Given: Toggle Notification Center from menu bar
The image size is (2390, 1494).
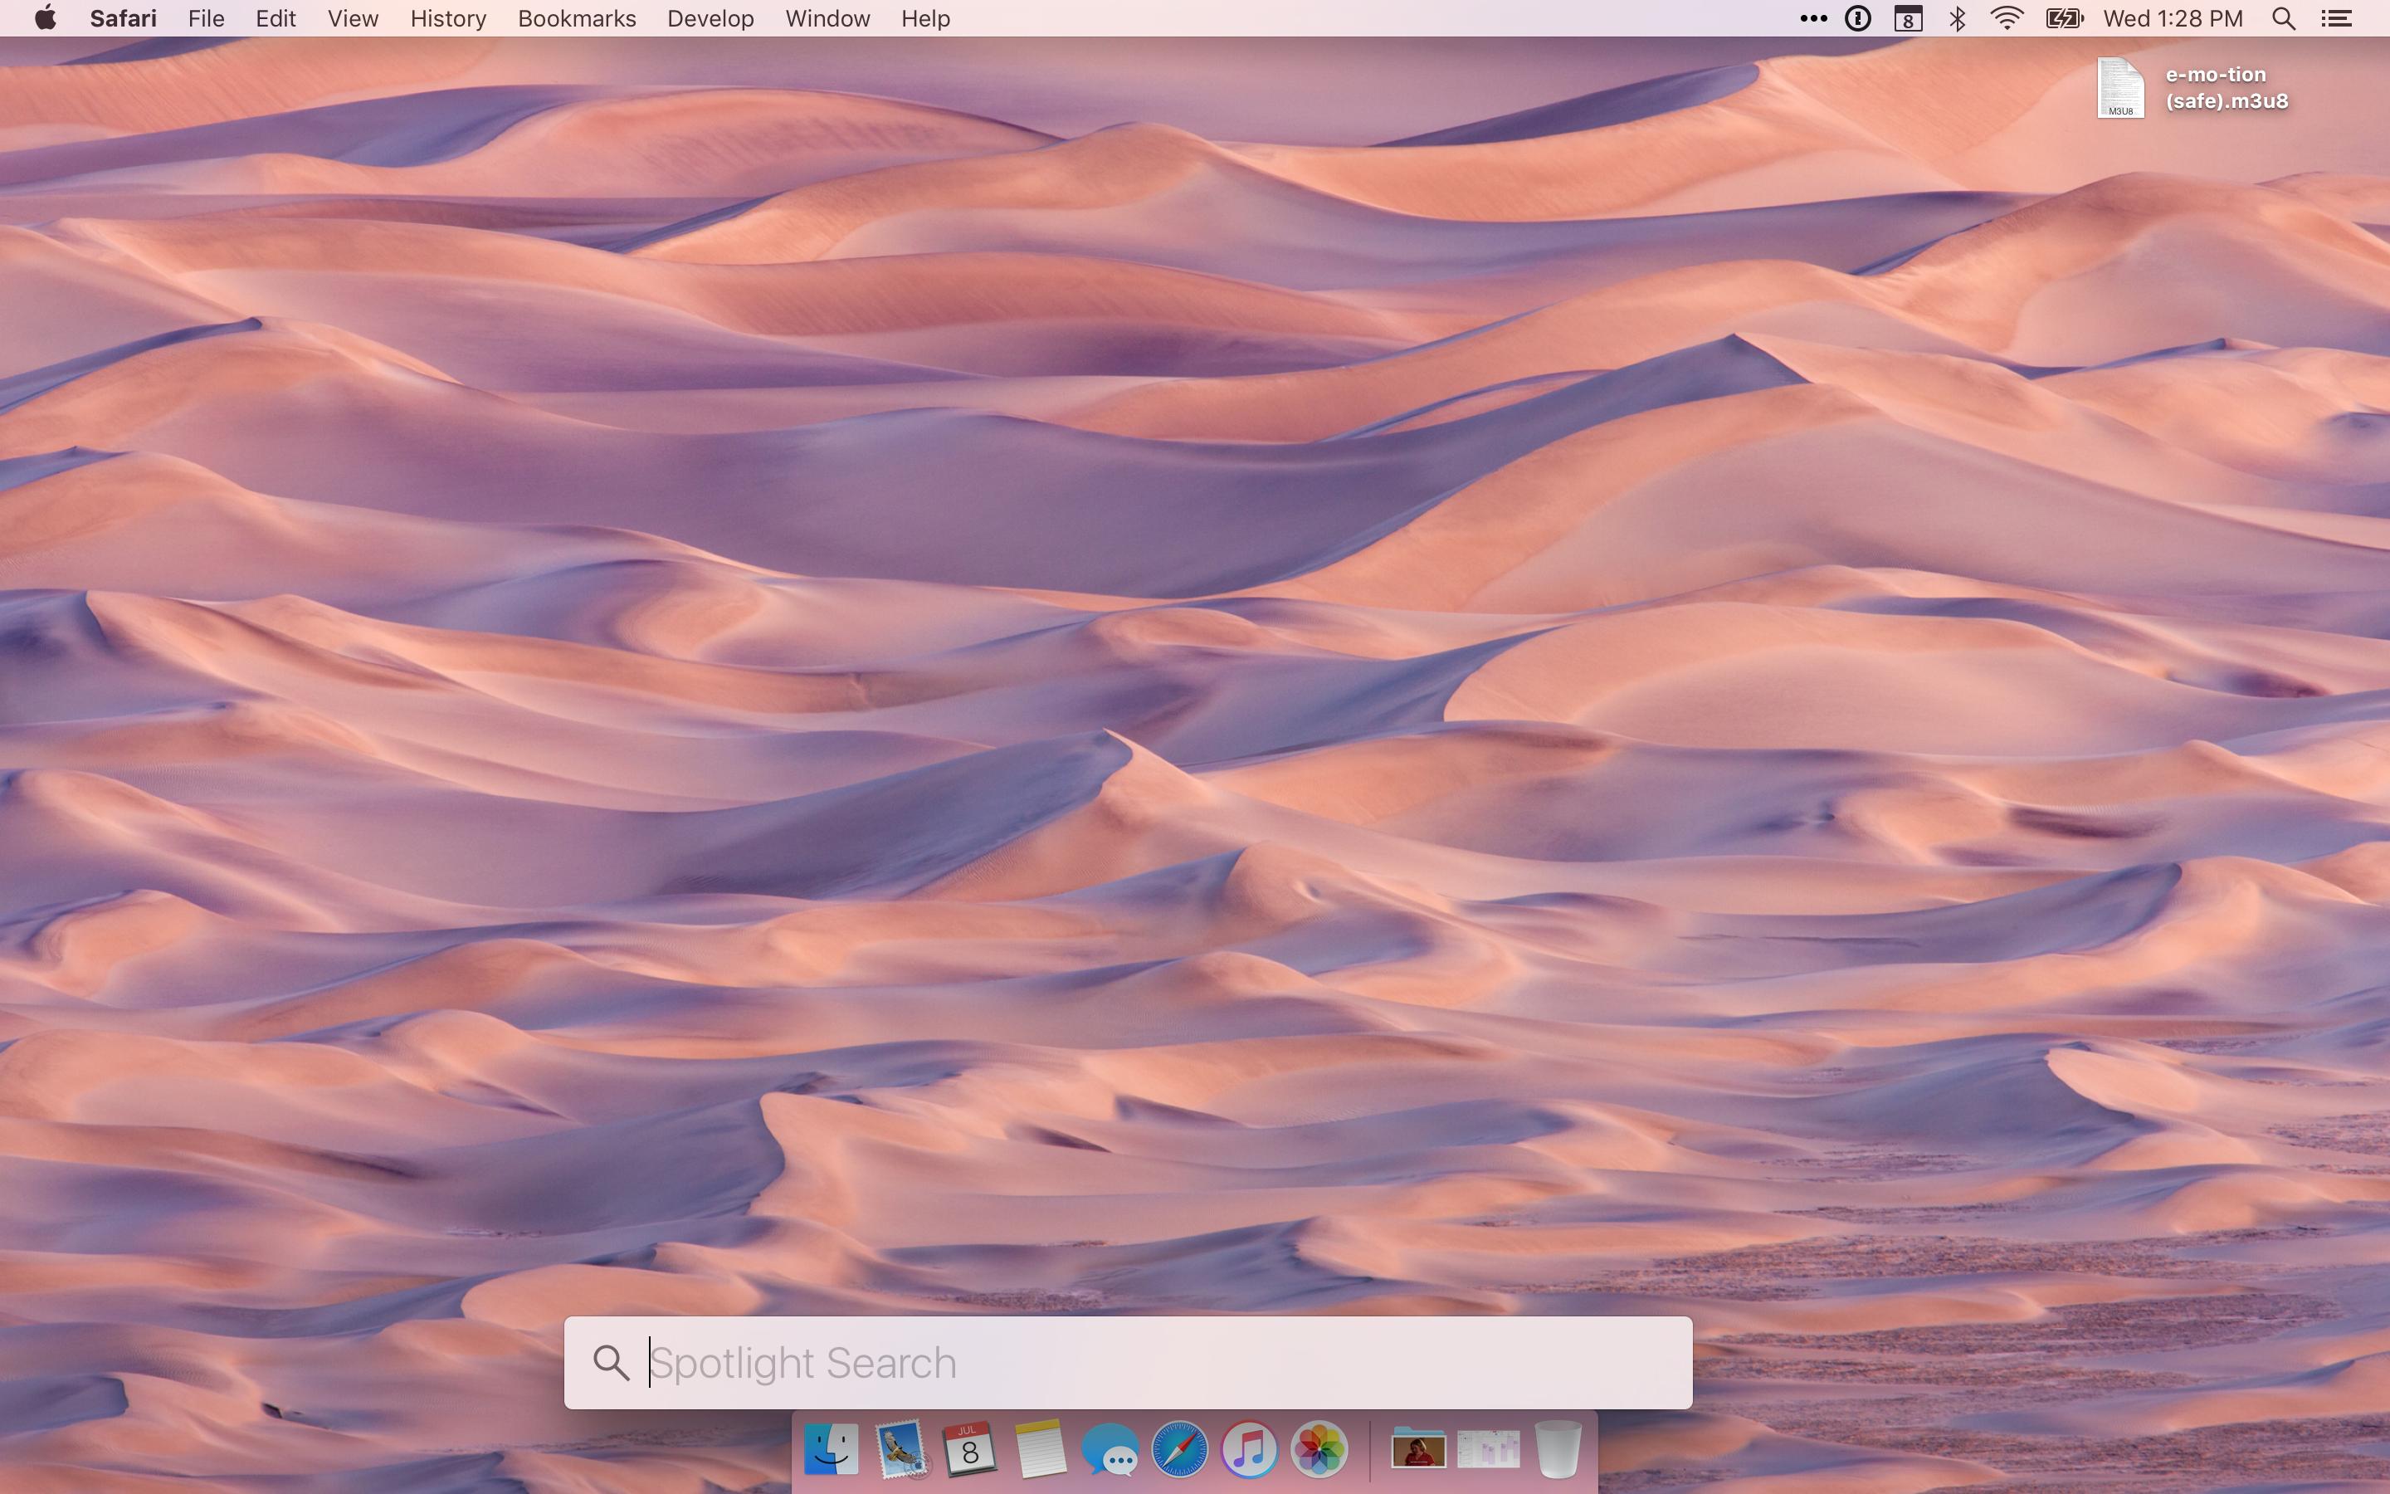Looking at the screenshot, I should (2337, 19).
